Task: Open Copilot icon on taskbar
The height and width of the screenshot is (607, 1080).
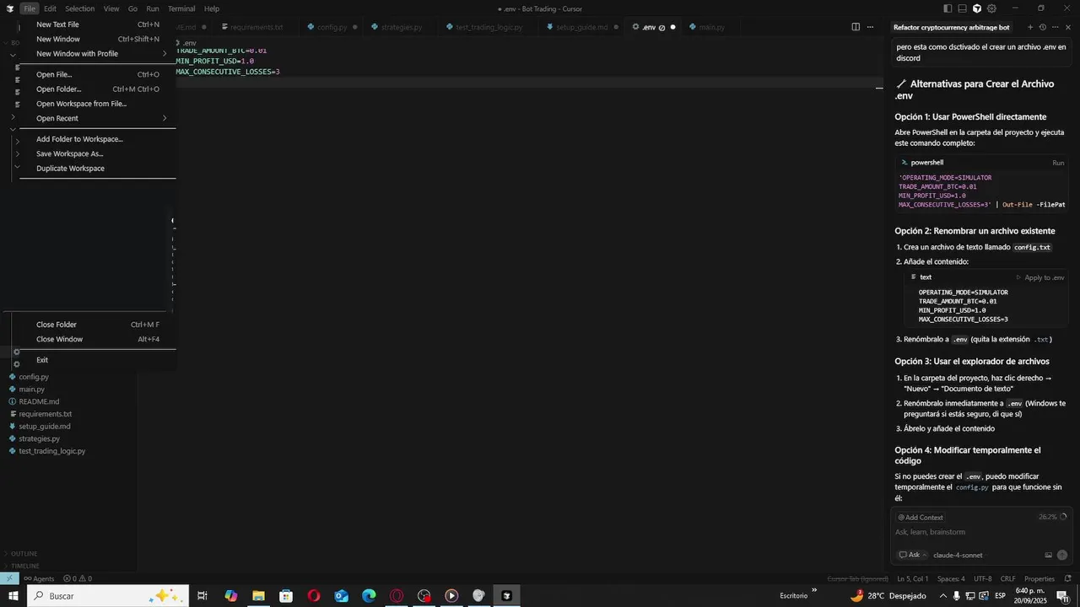Action: [x=231, y=596]
